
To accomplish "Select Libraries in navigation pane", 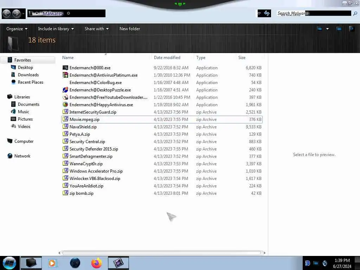I will click(22, 97).
